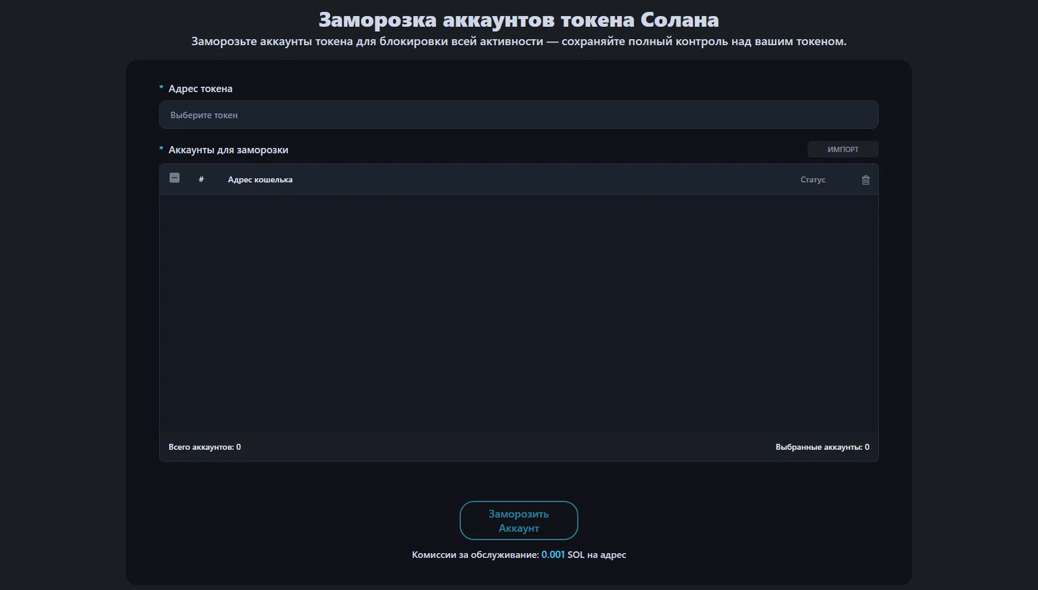This screenshot has height=590, width=1038.
Task: Toggle the select-all accounts checkbox
Action: (x=175, y=178)
